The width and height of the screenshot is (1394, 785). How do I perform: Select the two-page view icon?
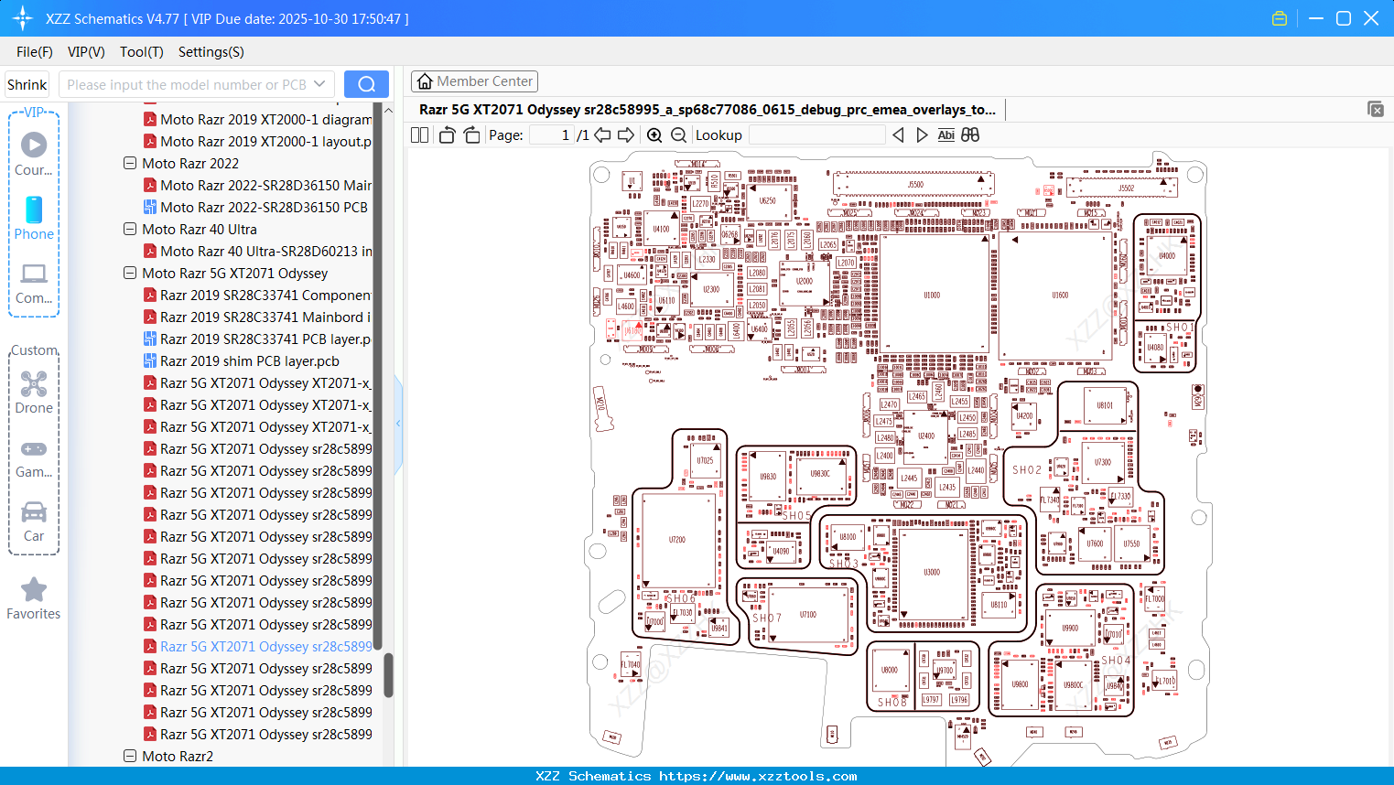tap(419, 134)
